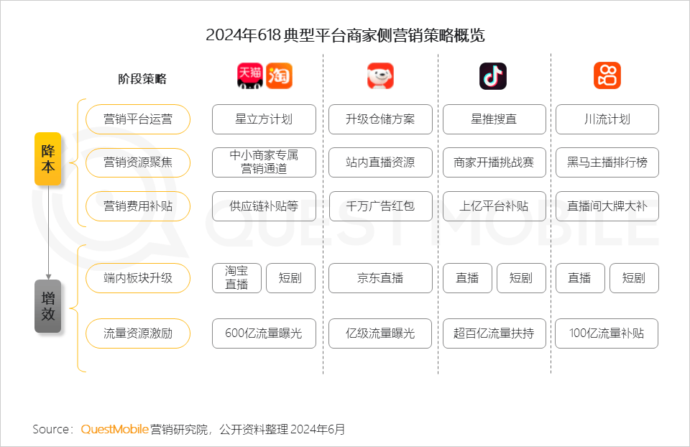The height and width of the screenshot is (447, 690).
Task: Select the 降本 stage block
Action: coord(47,159)
